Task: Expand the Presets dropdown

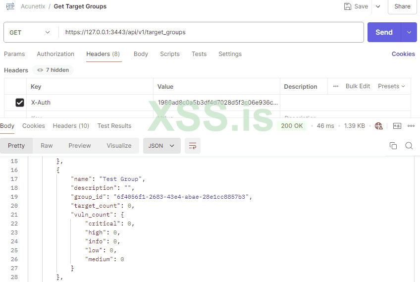Action: click(x=391, y=86)
